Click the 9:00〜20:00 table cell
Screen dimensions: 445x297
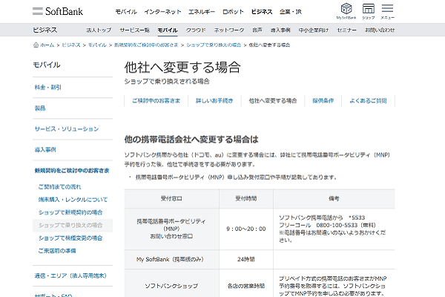pyautogui.click(x=246, y=229)
